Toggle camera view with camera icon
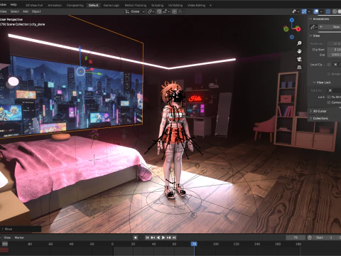The image size is (341, 256). point(299,59)
